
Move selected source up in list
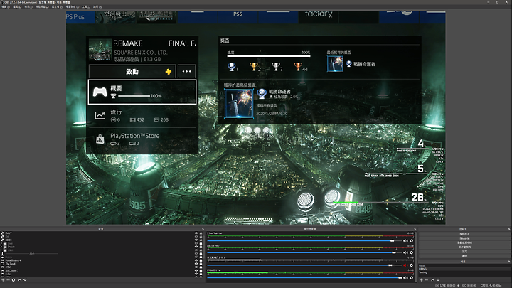[x=20, y=280]
